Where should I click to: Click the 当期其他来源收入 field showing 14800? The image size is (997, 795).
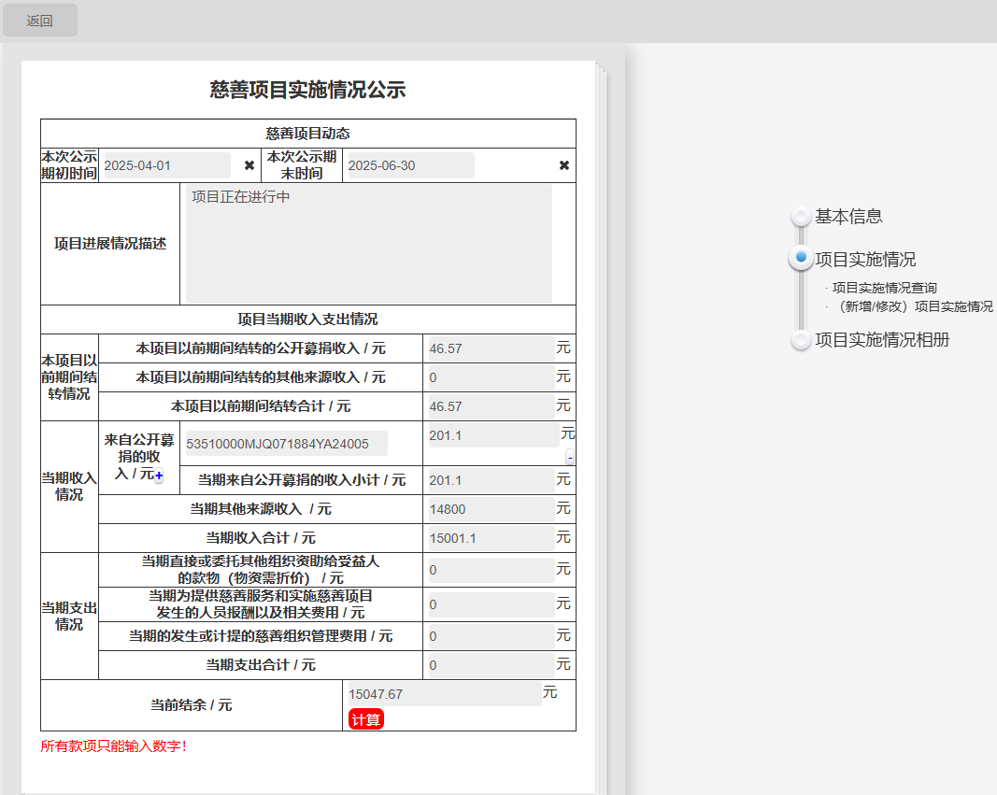click(x=490, y=509)
